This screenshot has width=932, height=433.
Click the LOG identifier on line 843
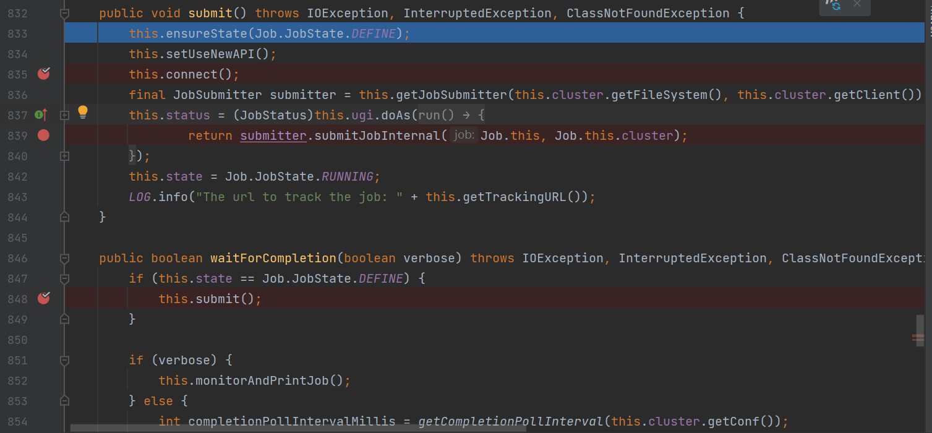(140, 197)
